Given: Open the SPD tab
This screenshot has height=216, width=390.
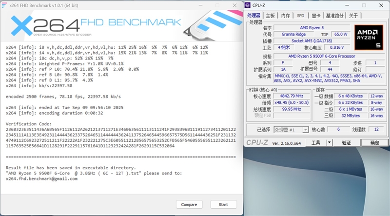Looking at the screenshot, I should (301, 16).
